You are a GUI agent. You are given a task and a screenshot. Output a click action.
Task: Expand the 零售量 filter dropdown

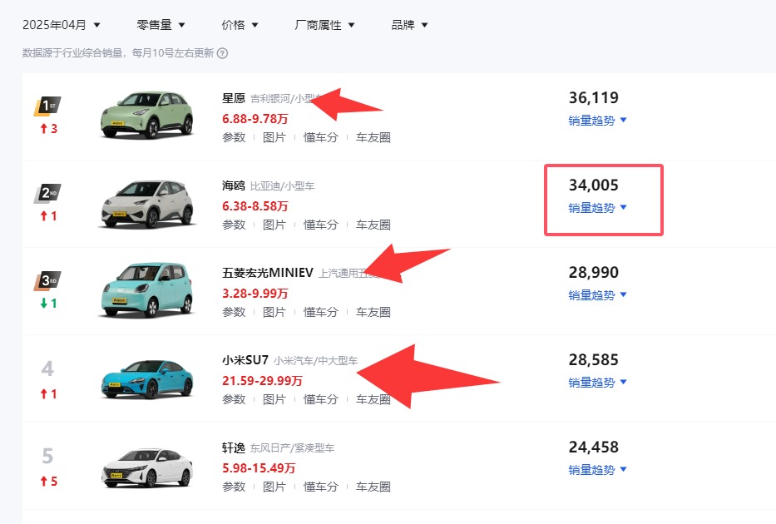click(161, 25)
